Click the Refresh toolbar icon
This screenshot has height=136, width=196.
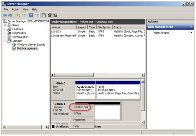coord(44,15)
